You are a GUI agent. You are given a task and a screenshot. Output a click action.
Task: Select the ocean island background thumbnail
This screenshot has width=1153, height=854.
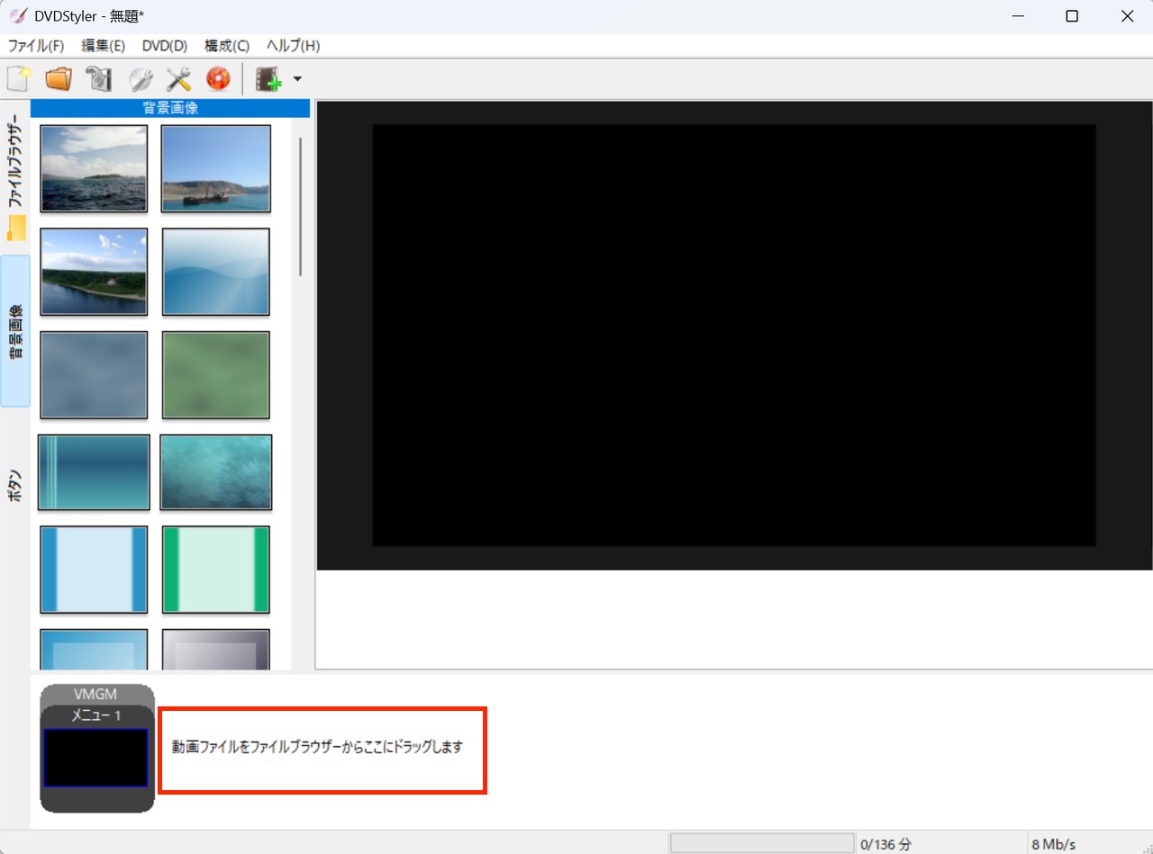pyautogui.click(x=94, y=168)
